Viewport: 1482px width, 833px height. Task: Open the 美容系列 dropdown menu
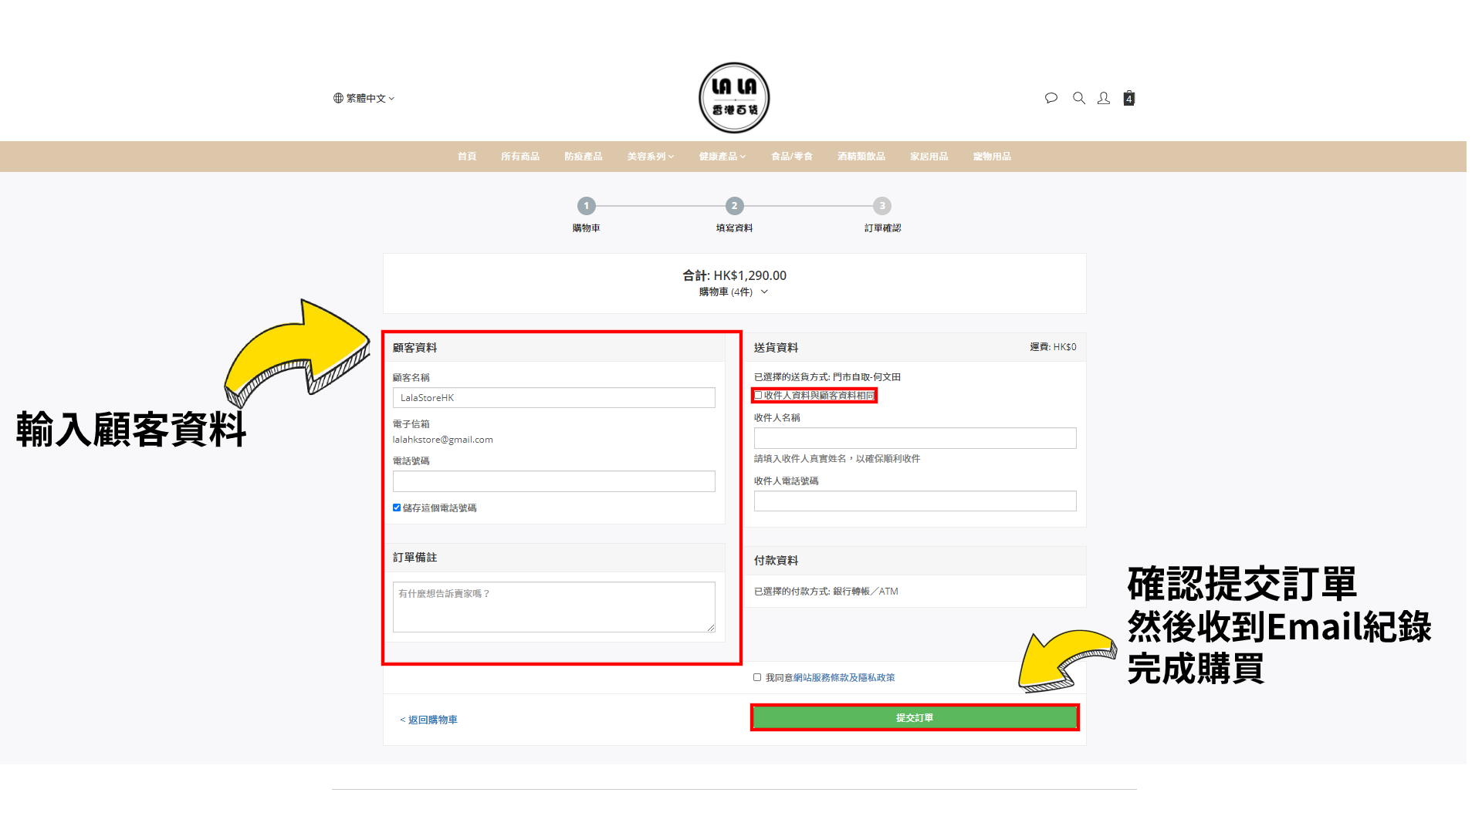650,157
